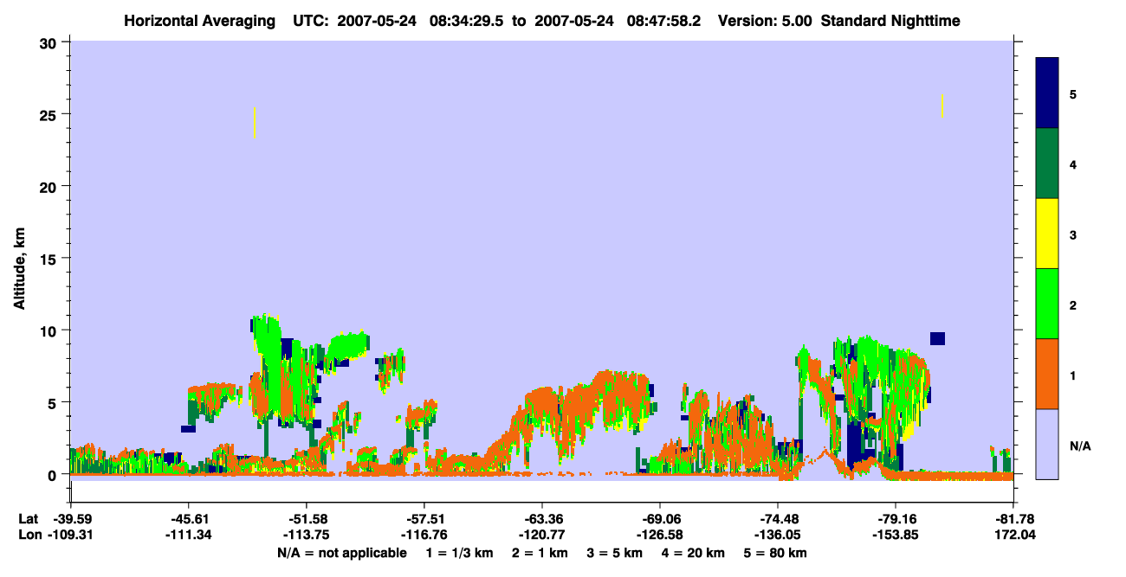1126x577 pixels.
Task: Click the longitude value 172.04
Action: pos(1014,535)
